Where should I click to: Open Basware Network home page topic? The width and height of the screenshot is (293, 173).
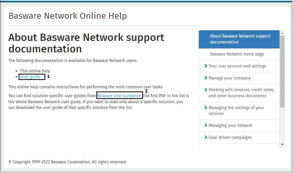point(239,54)
